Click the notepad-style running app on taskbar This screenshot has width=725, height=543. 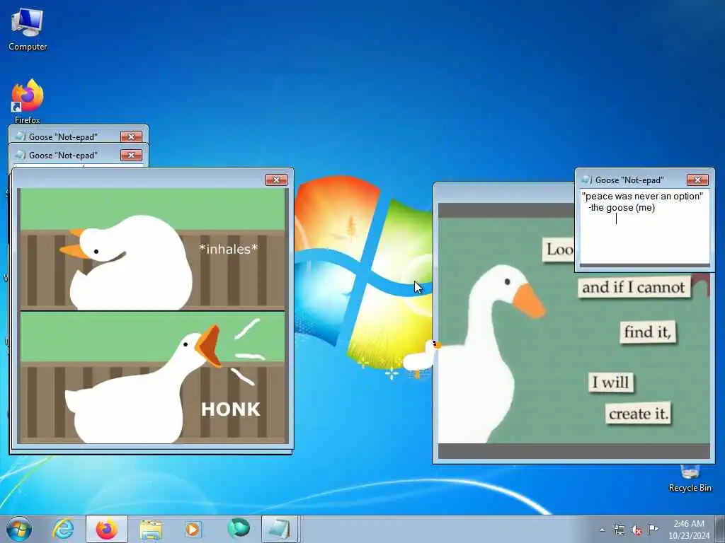280,529
